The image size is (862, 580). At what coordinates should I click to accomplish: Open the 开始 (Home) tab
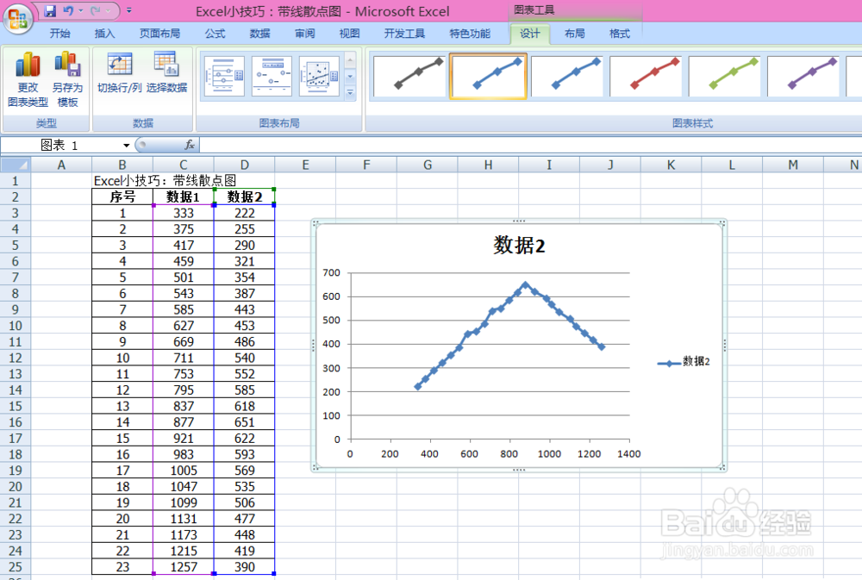point(60,34)
